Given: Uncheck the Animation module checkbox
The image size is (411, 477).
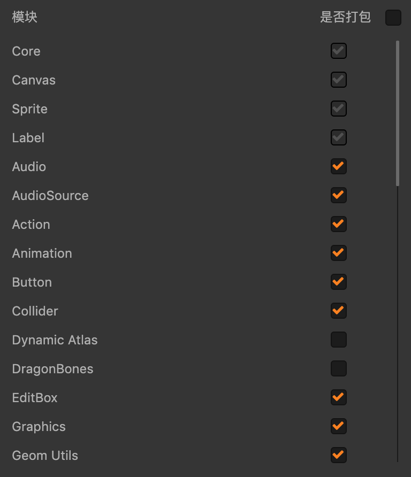Looking at the screenshot, I should [x=338, y=253].
